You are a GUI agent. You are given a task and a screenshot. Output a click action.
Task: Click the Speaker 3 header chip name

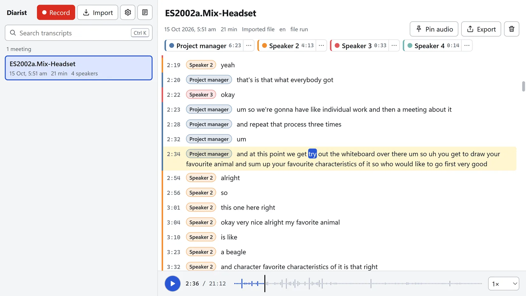pyautogui.click(x=357, y=46)
